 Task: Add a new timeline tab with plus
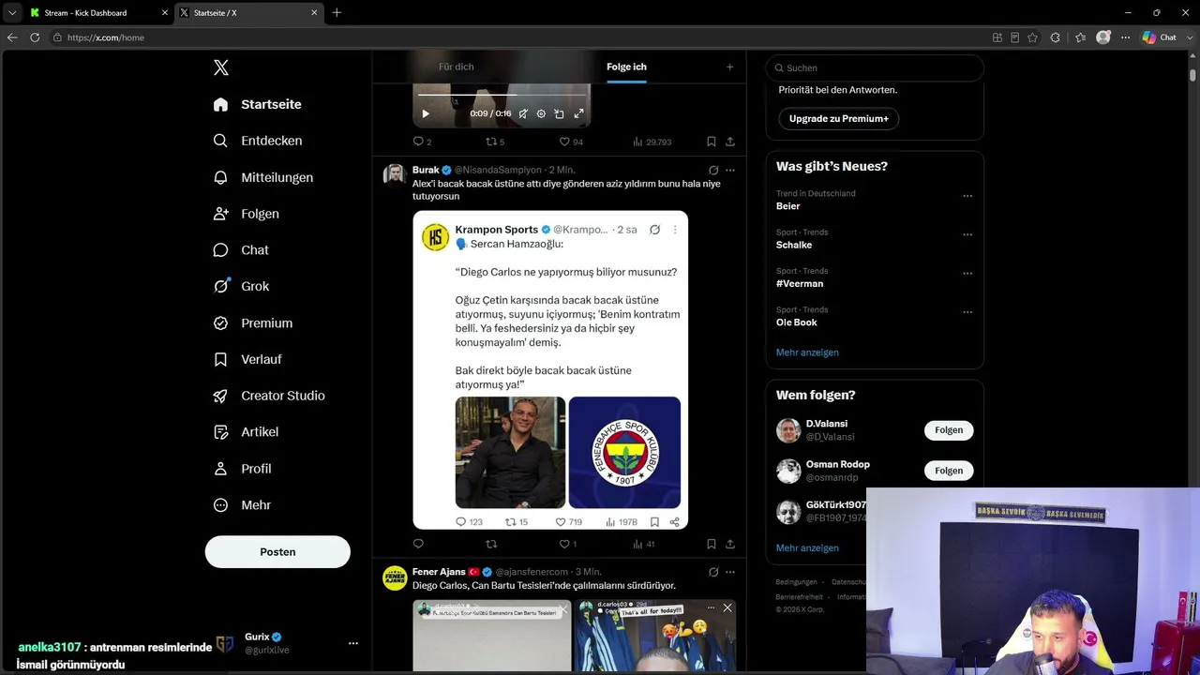[729, 67]
